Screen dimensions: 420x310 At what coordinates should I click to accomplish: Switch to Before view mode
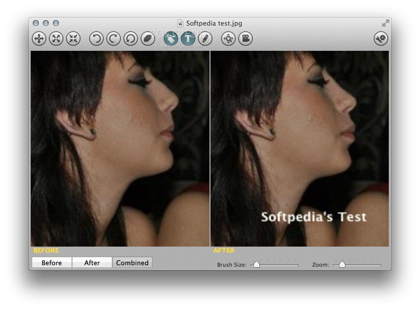pyautogui.click(x=51, y=262)
